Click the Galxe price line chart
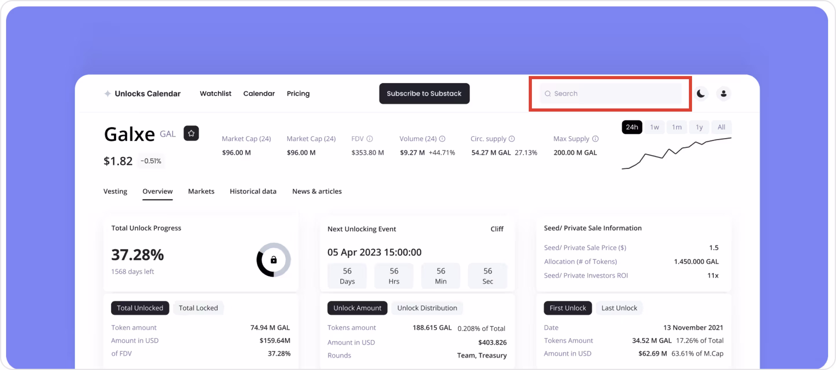This screenshot has height=370, width=836. [676, 153]
